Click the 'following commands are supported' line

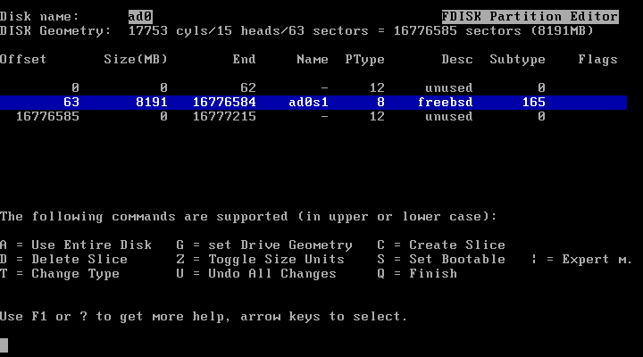pyautogui.click(x=248, y=217)
